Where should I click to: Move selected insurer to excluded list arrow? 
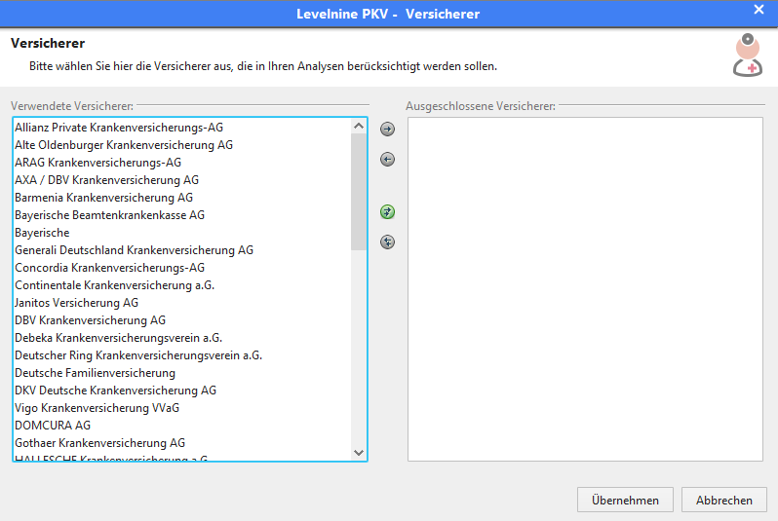(387, 129)
